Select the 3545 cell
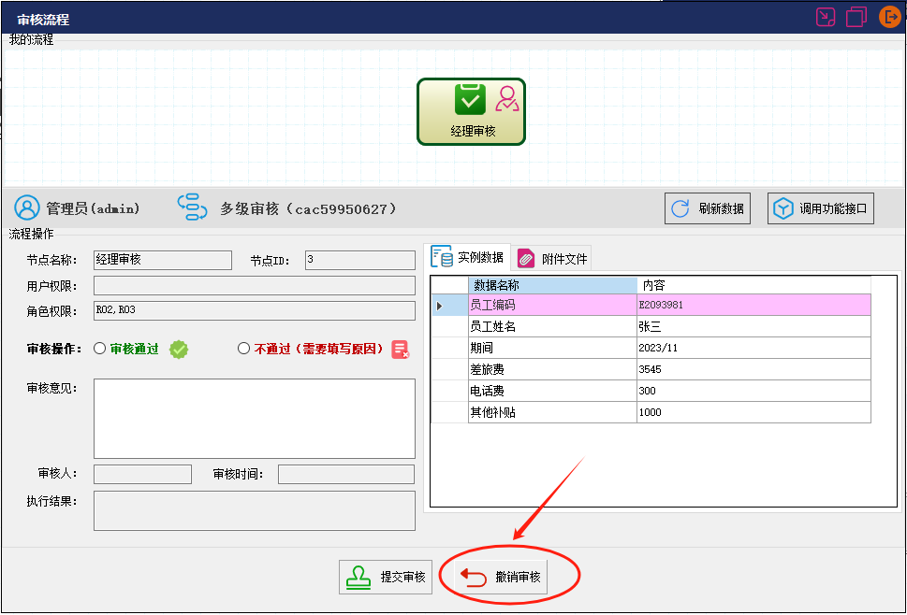Viewport: 907px width, 615px height. [753, 369]
